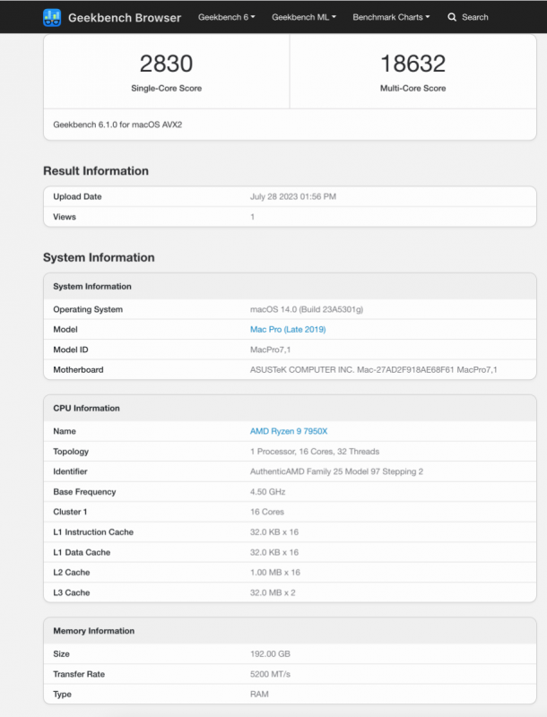The height and width of the screenshot is (717, 547).
Task: Click the Result Information heading
Action: [x=96, y=171]
